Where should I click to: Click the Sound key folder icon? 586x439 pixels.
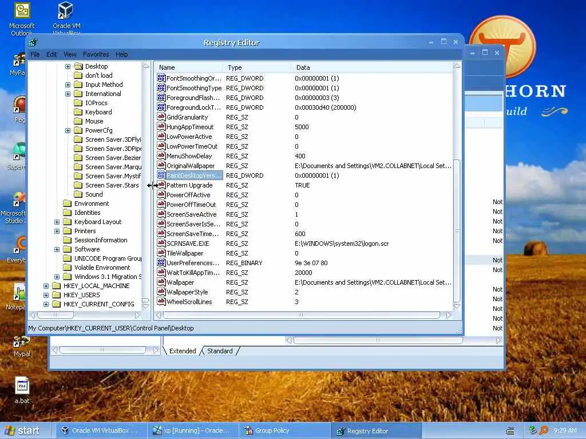click(x=78, y=194)
